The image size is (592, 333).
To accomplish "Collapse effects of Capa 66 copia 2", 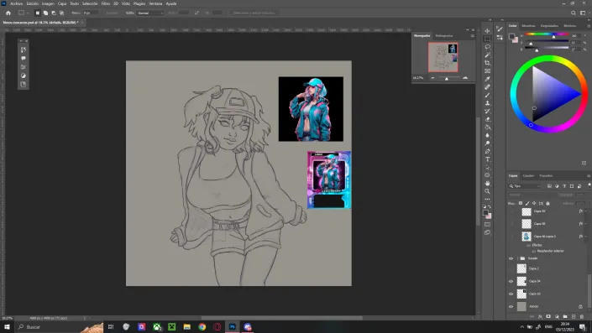I will click(x=585, y=237).
